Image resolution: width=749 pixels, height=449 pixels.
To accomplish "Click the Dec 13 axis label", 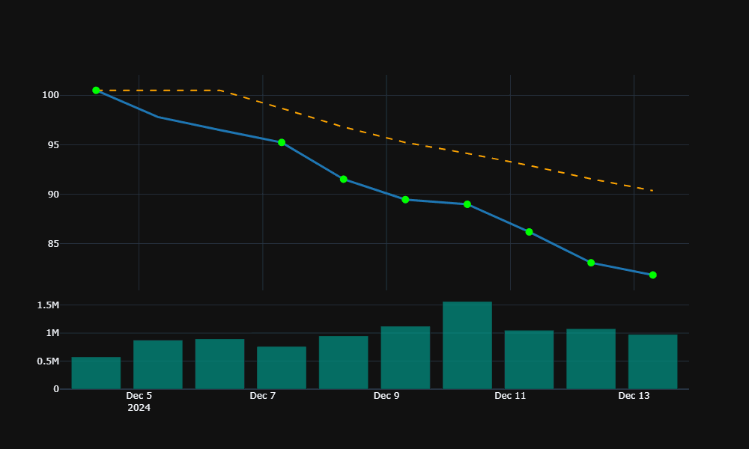I will [x=633, y=396].
